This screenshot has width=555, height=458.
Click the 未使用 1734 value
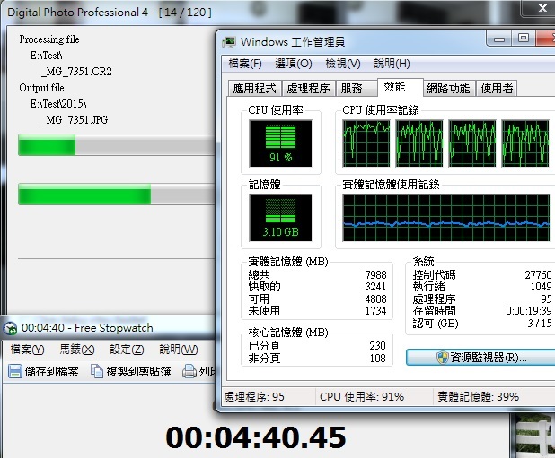[375, 311]
